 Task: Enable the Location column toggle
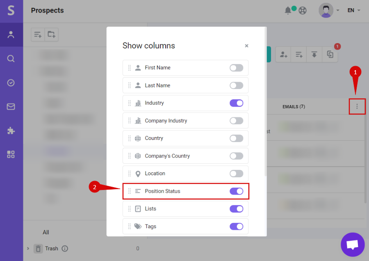pyautogui.click(x=236, y=174)
